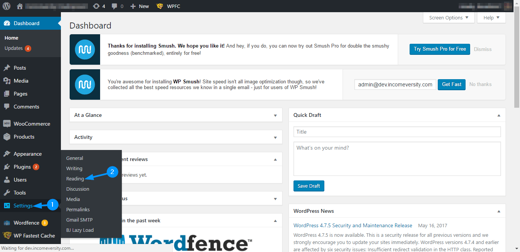Click the WPFC cheetah icon in admin bar
Image resolution: width=520 pixels, height=252 pixels.
(160, 6)
